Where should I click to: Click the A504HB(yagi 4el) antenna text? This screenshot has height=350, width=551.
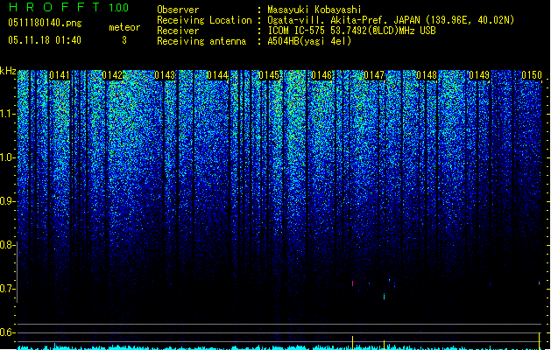[309, 41]
